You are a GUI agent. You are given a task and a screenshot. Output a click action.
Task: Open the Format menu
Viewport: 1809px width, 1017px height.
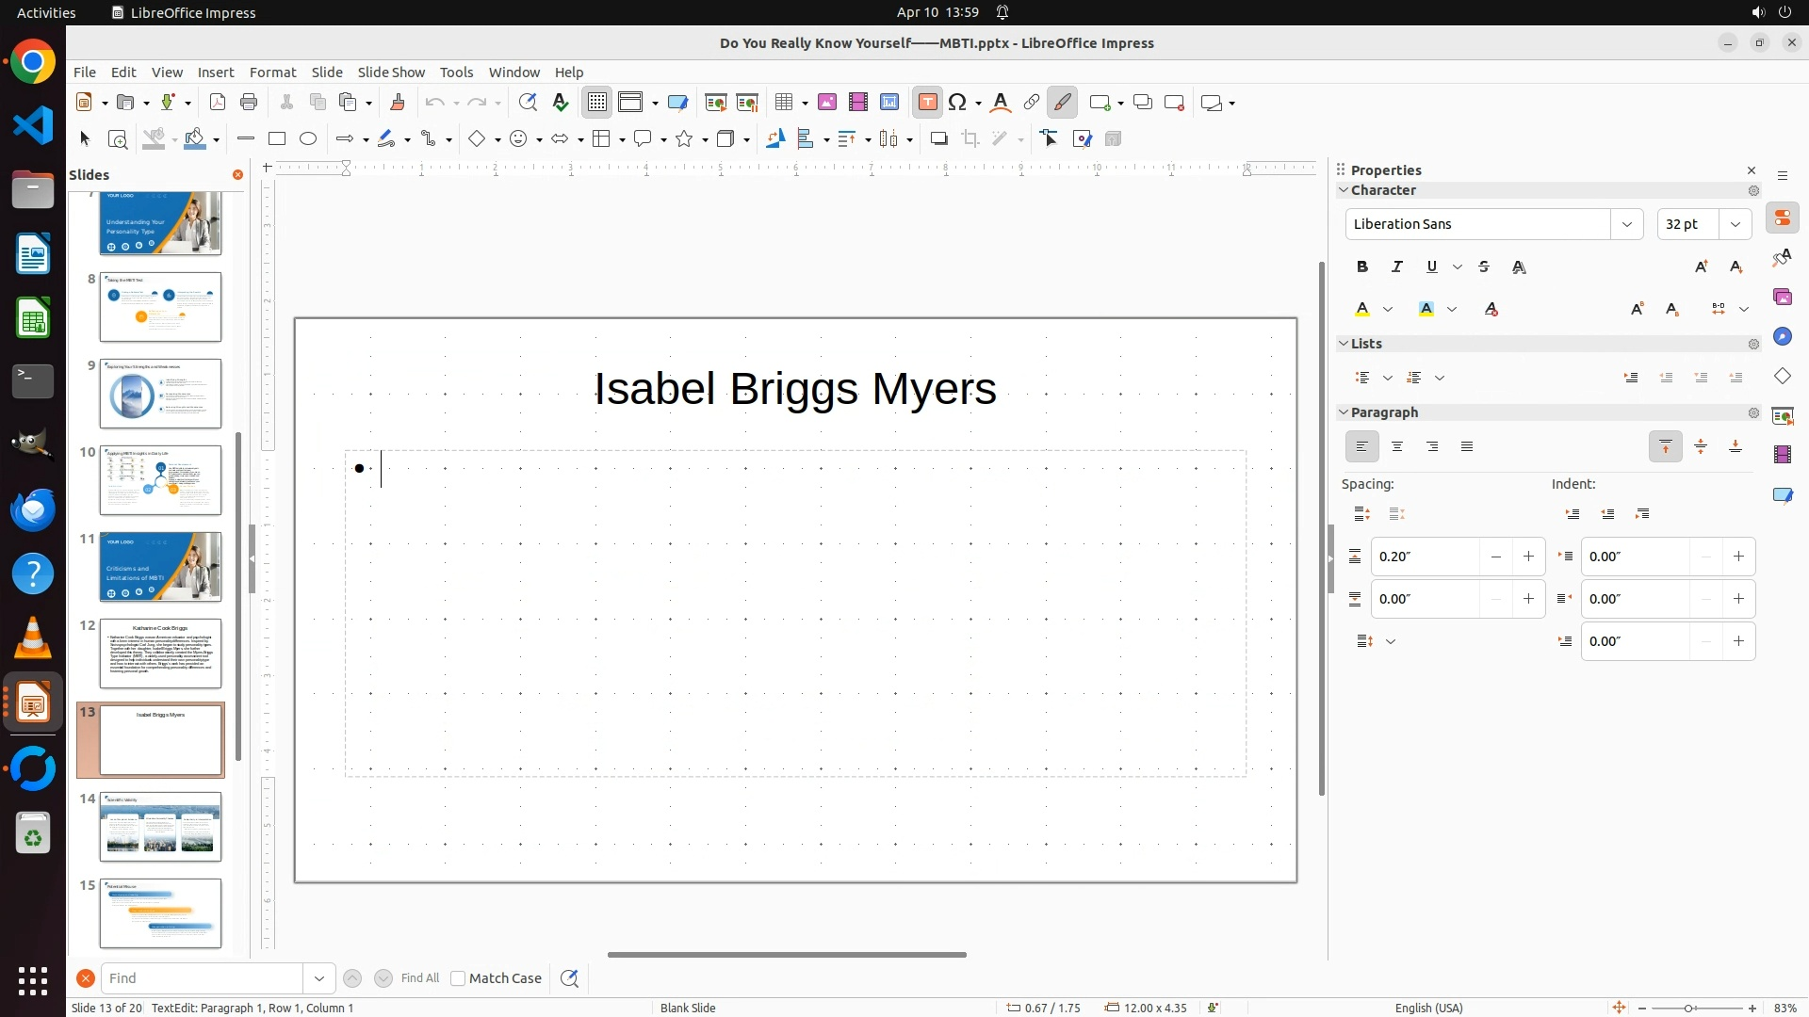[272, 73]
